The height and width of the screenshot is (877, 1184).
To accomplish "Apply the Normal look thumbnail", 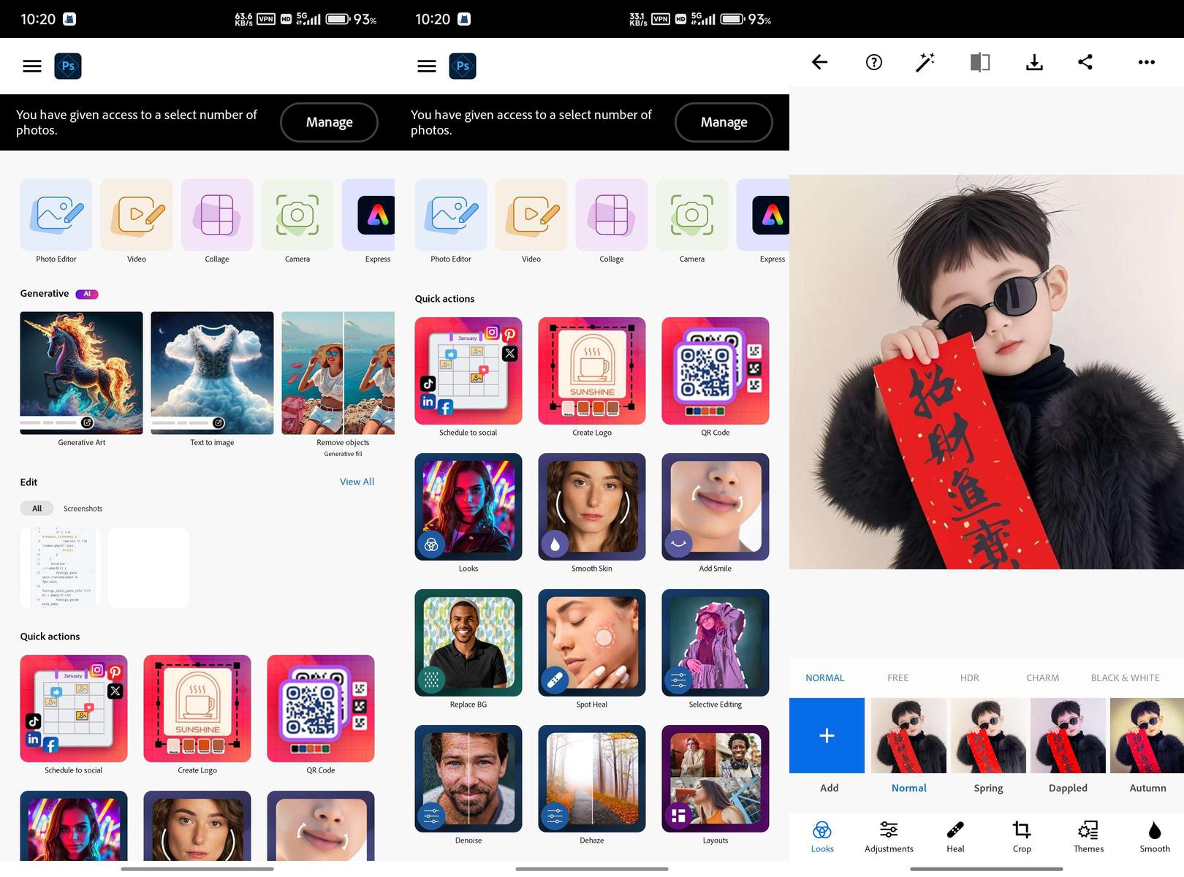I will pyautogui.click(x=908, y=735).
